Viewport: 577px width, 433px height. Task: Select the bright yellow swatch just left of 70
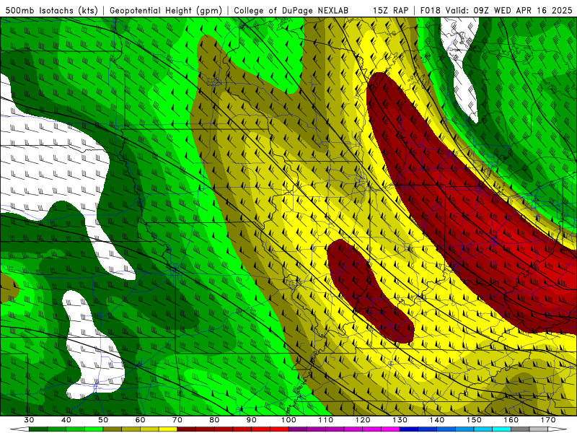pos(168,429)
